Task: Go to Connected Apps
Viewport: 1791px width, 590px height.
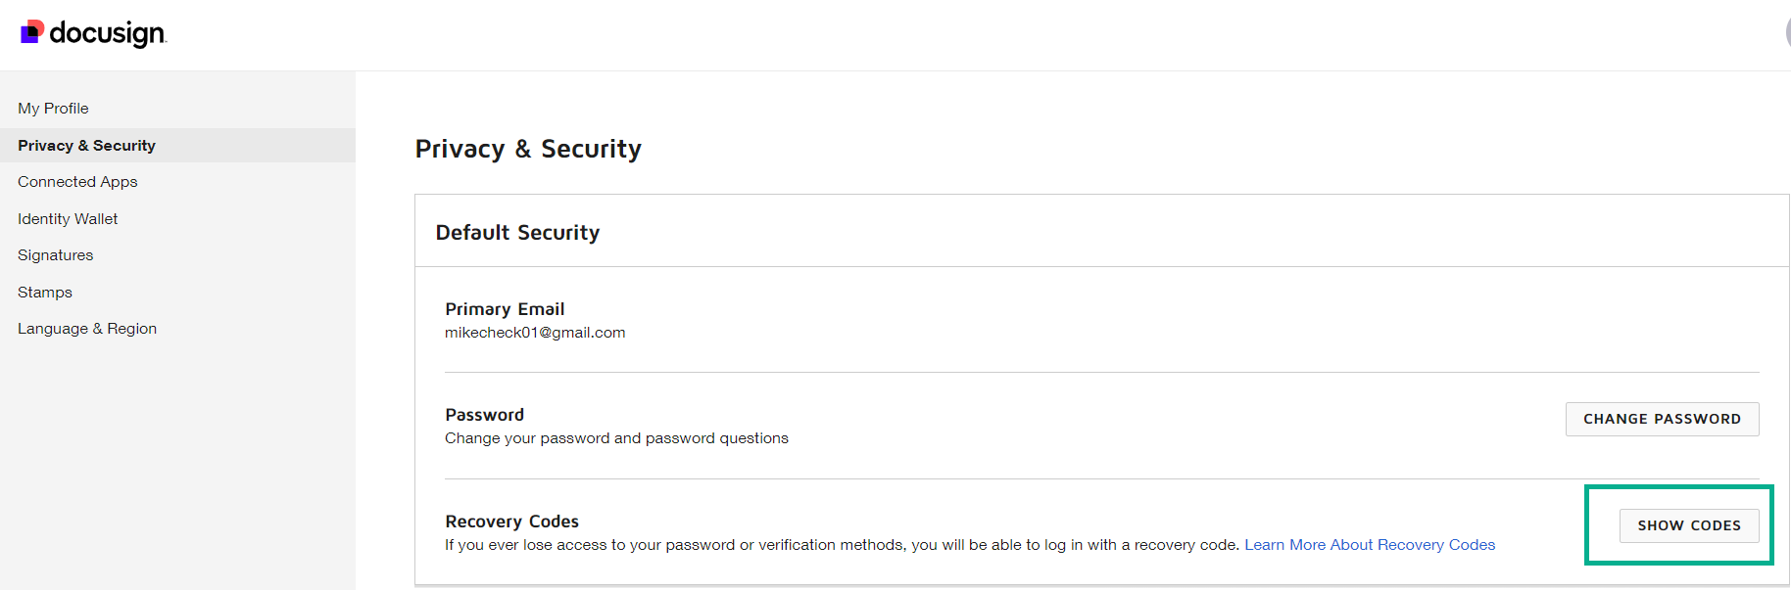Action: pyautogui.click(x=77, y=182)
